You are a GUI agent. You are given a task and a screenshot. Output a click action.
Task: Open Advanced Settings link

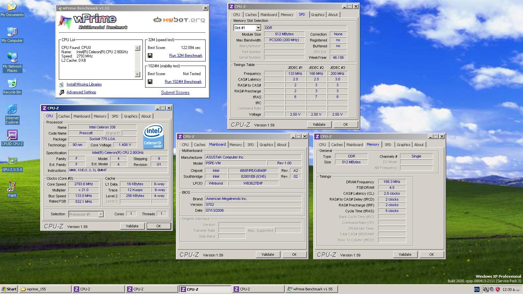[81, 92]
